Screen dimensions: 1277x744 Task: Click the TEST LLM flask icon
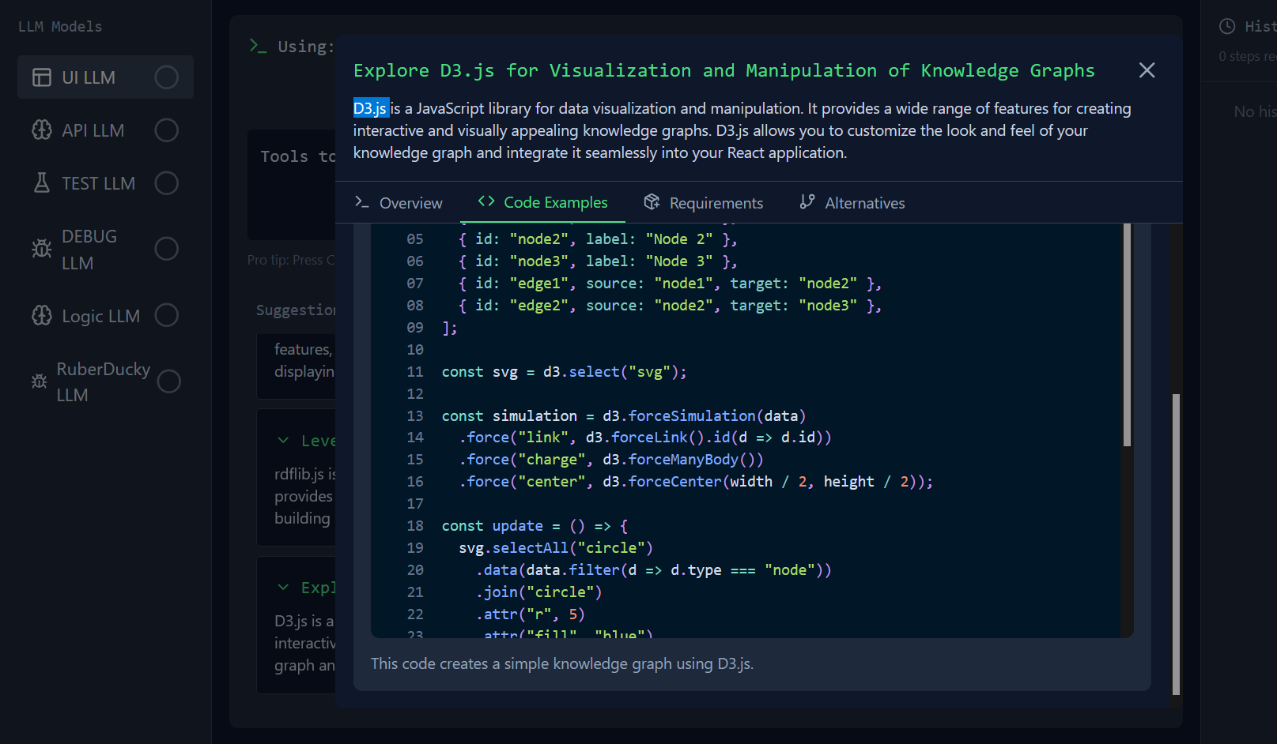[x=42, y=183]
